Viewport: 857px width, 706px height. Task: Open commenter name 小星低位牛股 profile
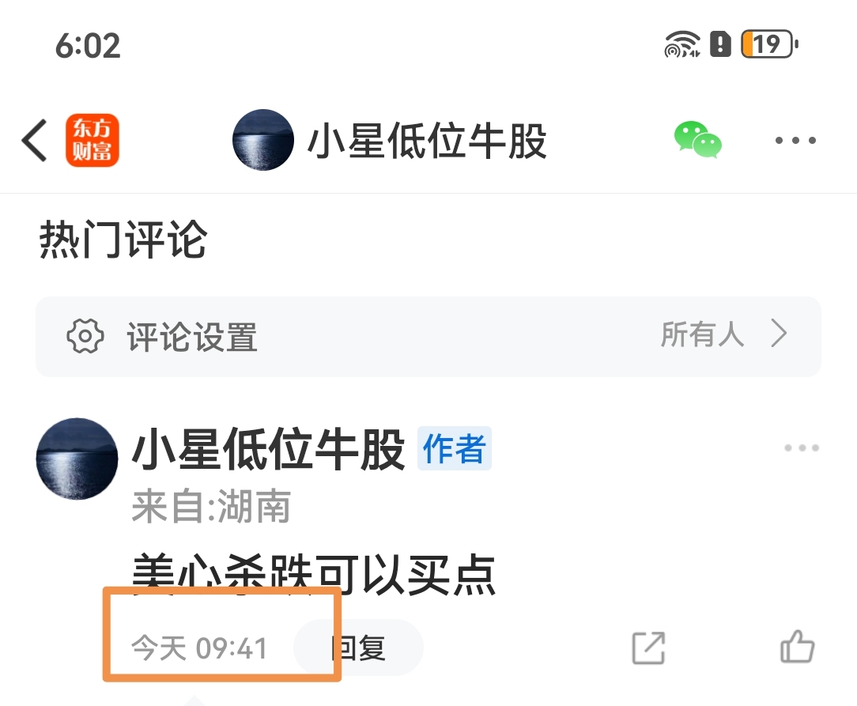[x=268, y=449]
